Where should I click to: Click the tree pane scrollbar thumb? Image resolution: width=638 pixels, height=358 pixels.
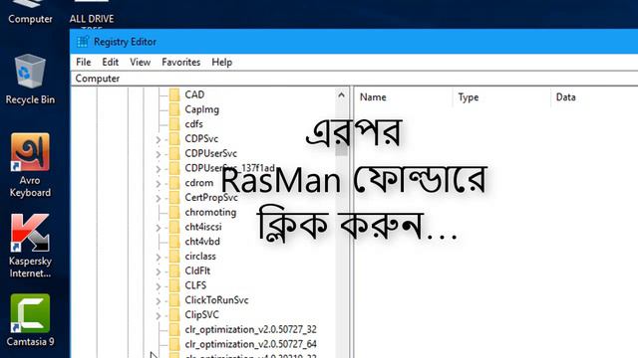(x=341, y=130)
